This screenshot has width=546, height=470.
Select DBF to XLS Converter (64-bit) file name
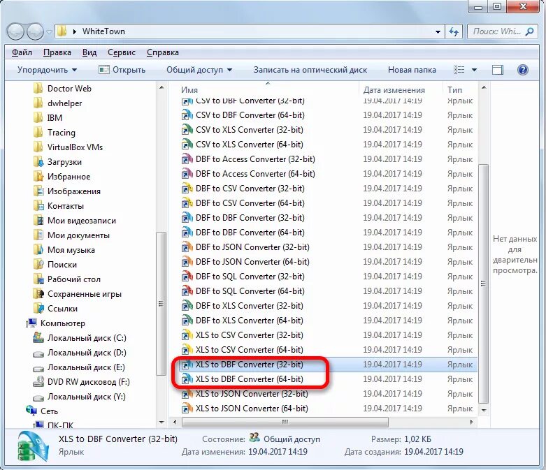click(x=250, y=320)
